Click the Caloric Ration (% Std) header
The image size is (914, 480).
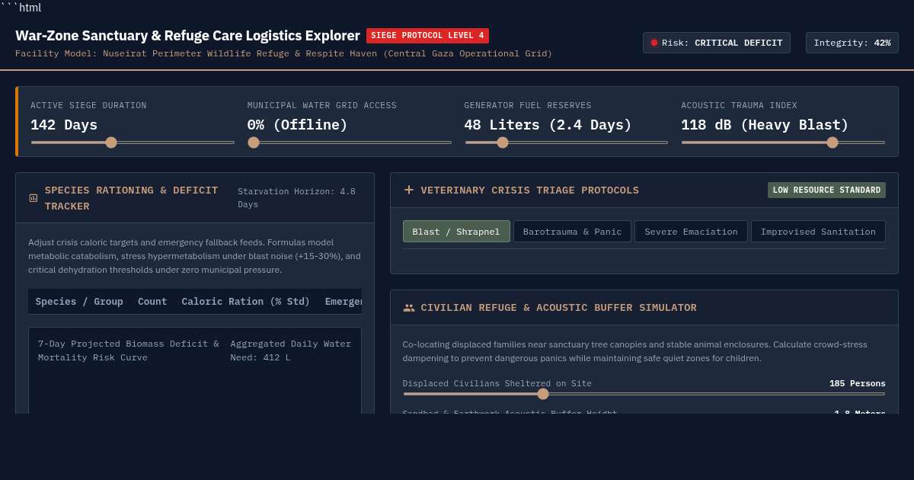pos(246,302)
